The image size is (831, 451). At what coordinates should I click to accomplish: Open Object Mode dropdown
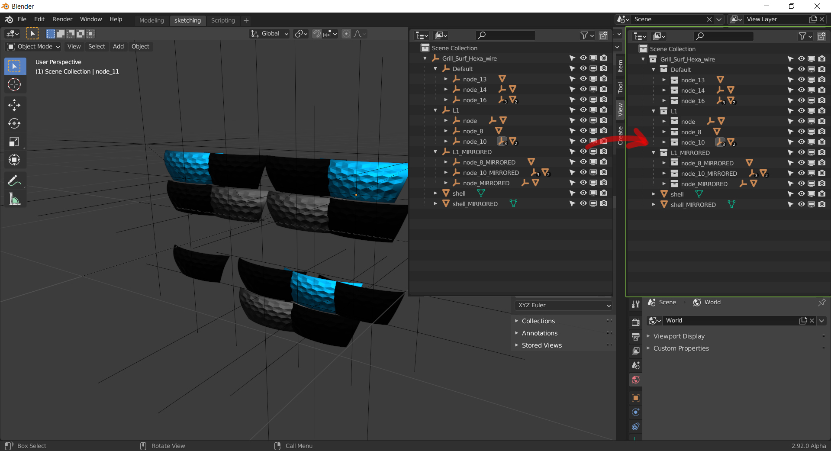(x=33, y=46)
